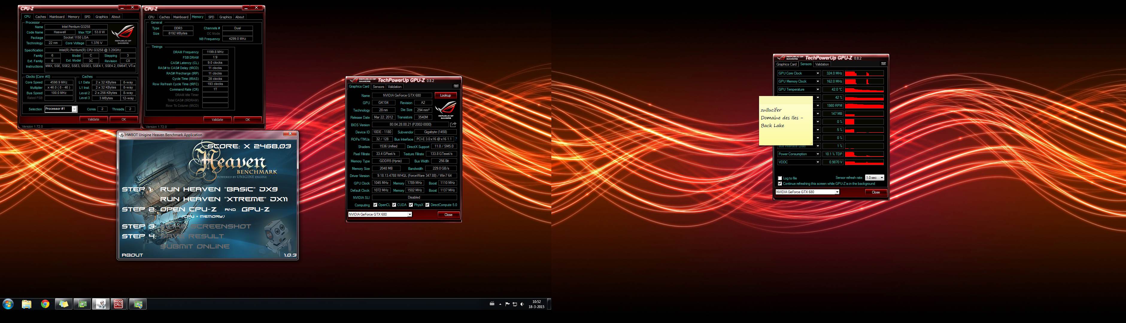Open File Explorer from the taskbar
The width and height of the screenshot is (1126, 323).
pos(27,304)
